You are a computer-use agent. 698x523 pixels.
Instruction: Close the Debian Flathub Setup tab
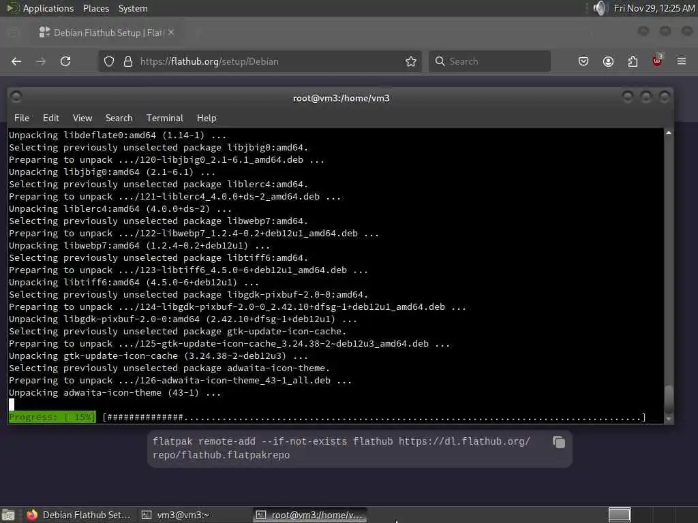(x=171, y=33)
